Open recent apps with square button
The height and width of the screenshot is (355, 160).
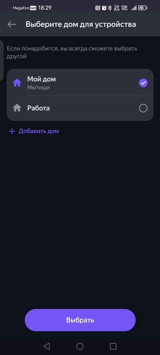tap(113, 346)
